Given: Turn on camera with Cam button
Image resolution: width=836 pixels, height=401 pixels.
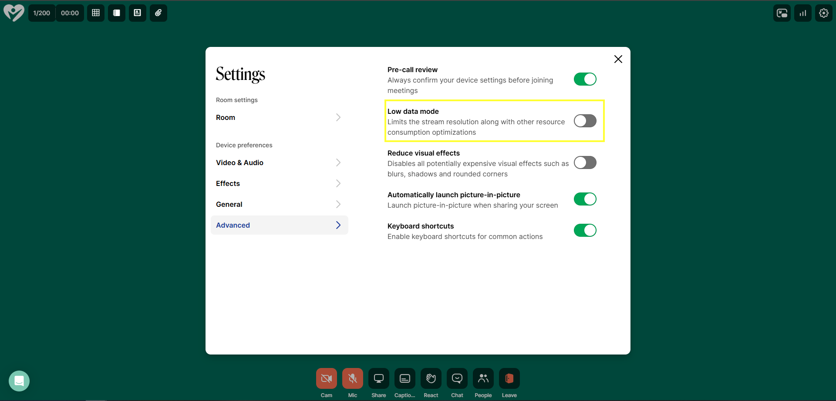Looking at the screenshot, I should pyautogui.click(x=327, y=378).
